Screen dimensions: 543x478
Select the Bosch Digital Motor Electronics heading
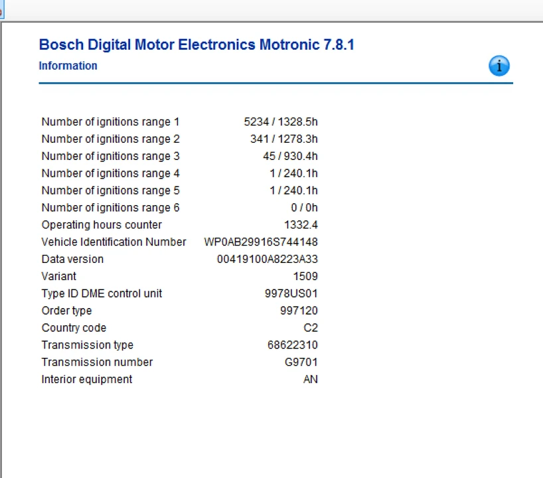[196, 44]
